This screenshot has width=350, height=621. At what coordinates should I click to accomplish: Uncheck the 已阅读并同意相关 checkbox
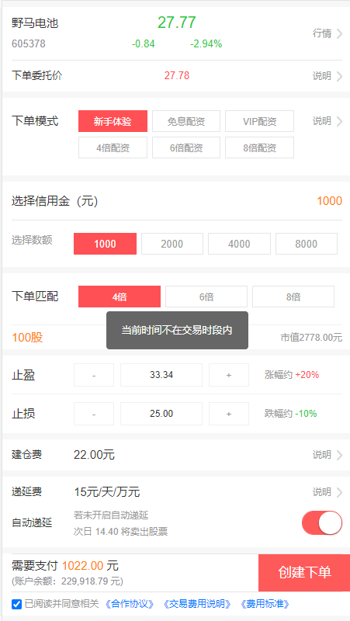click(x=16, y=605)
